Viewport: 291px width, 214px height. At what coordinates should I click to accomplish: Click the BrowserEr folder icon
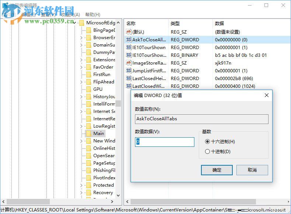click(x=89, y=38)
